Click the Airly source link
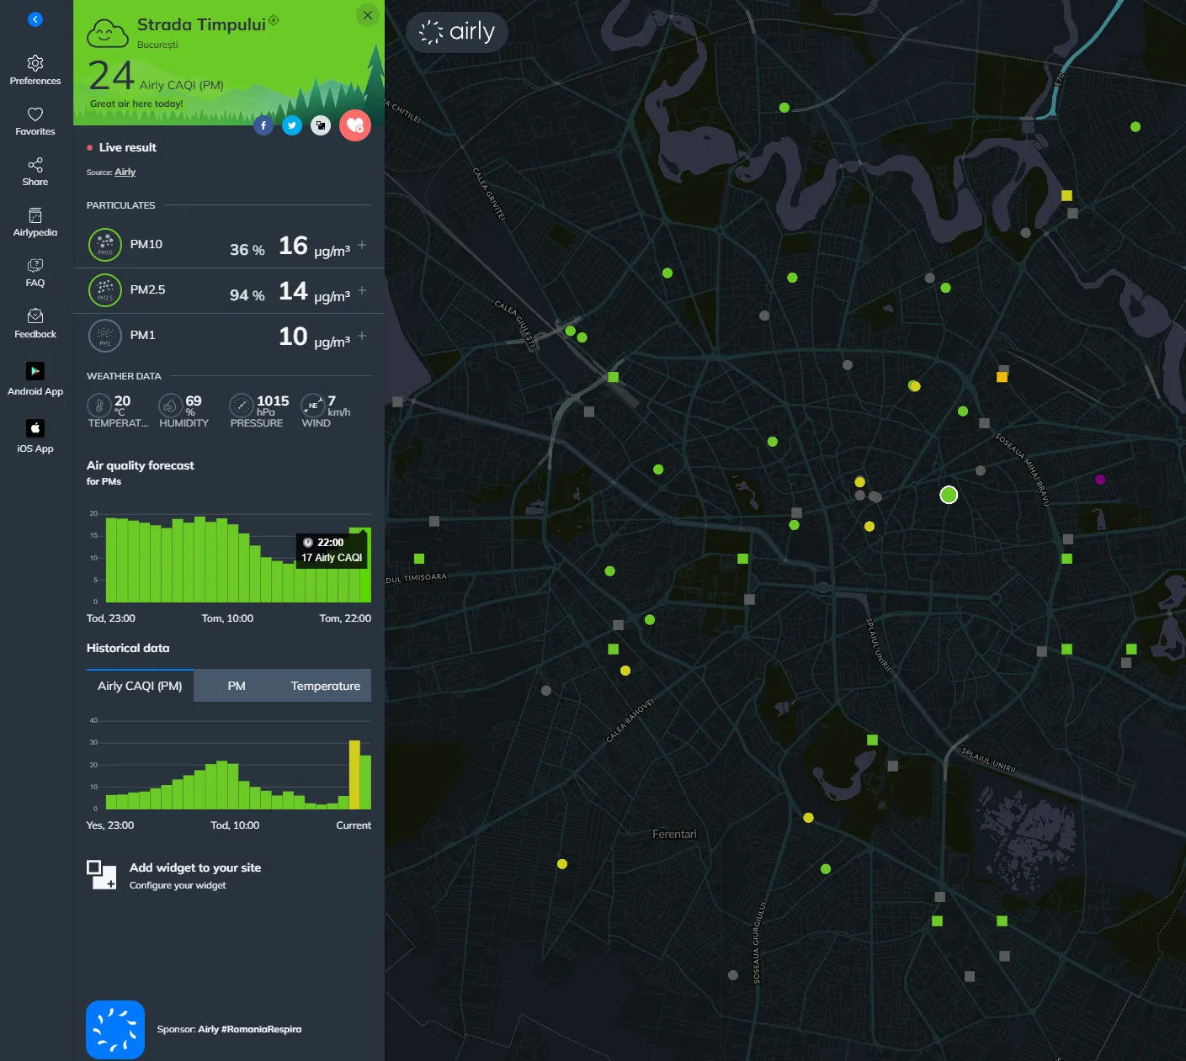The width and height of the screenshot is (1186, 1061). [x=125, y=172]
